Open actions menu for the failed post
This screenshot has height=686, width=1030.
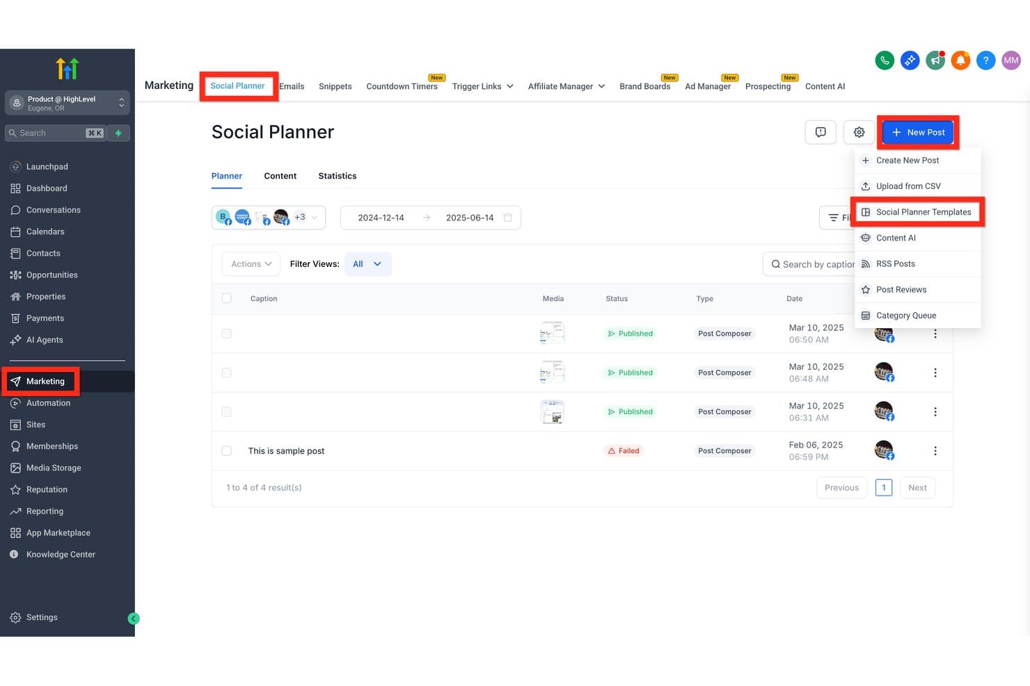935,451
